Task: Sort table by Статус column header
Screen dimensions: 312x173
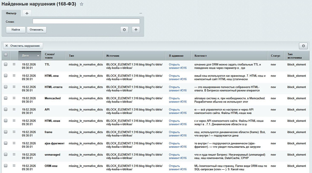Action: (275, 56)
